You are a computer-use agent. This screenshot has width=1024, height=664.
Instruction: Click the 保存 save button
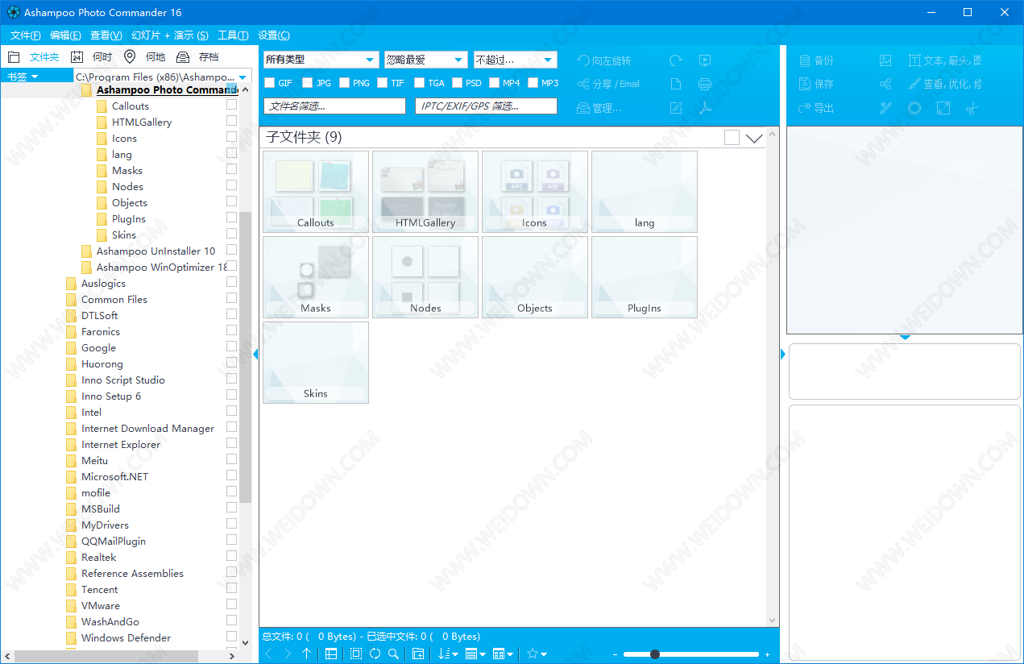(x=815, y=84)
